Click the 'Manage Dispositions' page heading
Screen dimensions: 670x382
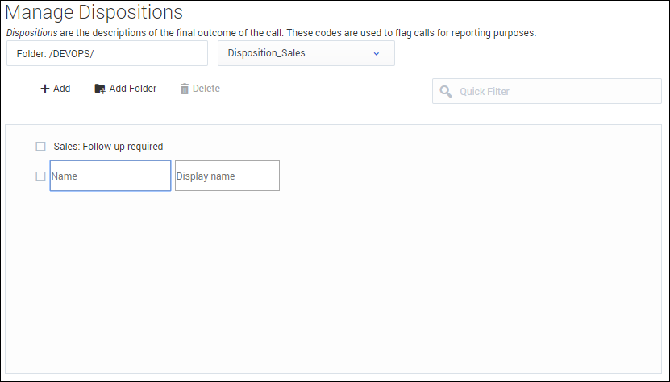94,13
